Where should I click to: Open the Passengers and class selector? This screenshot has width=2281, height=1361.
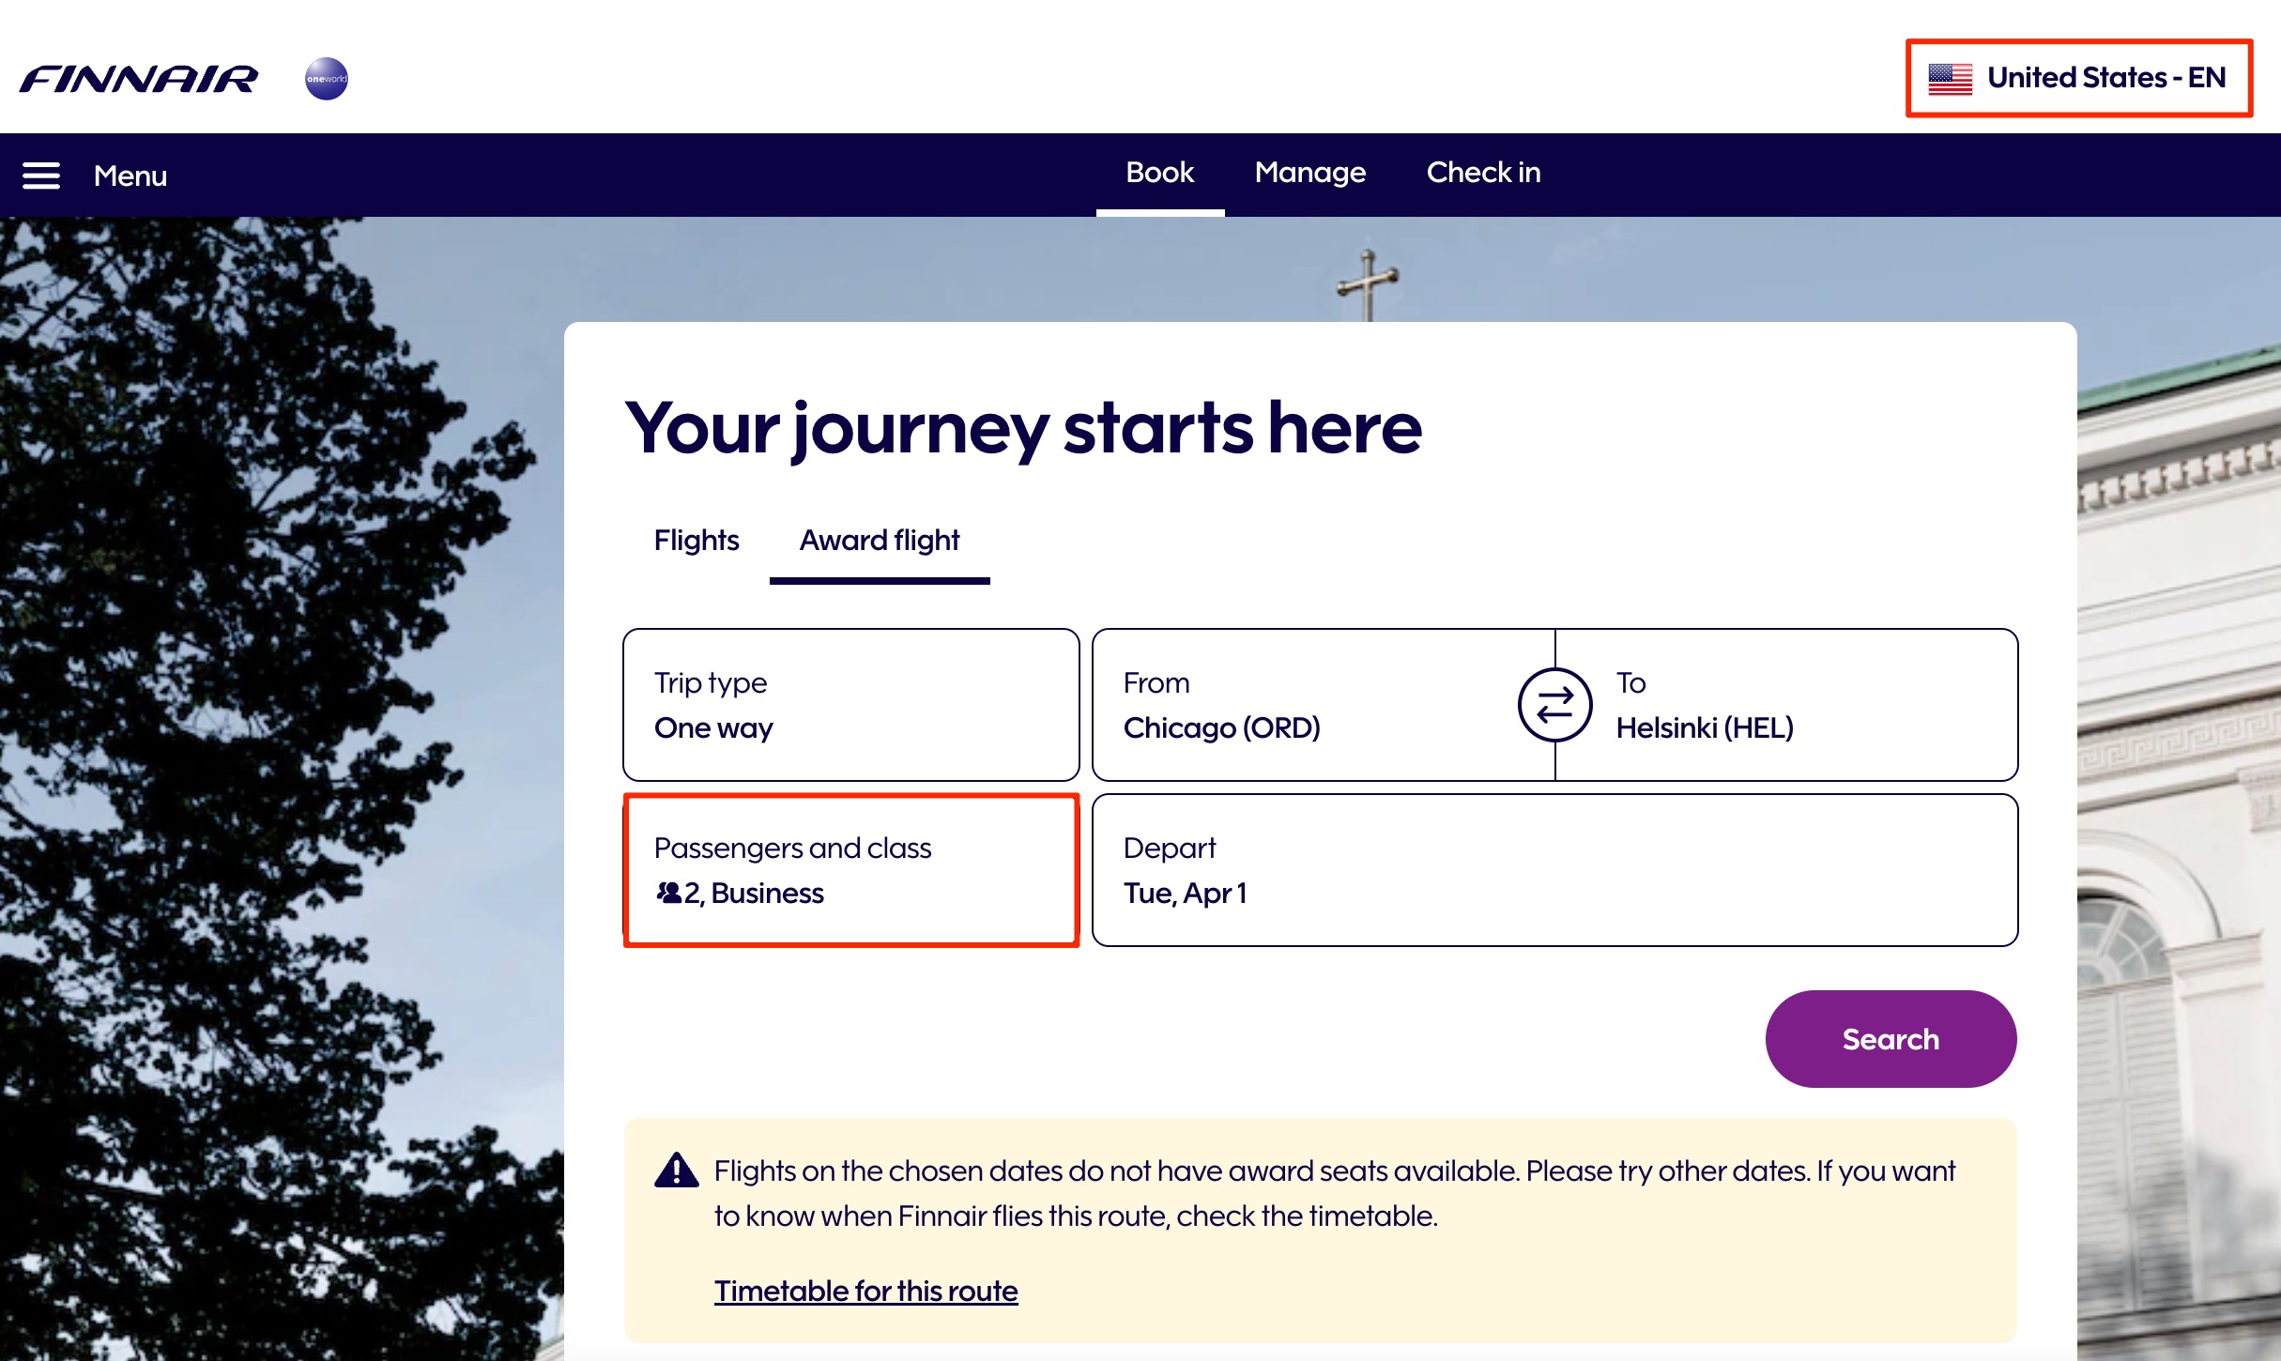tap(850, 871)
